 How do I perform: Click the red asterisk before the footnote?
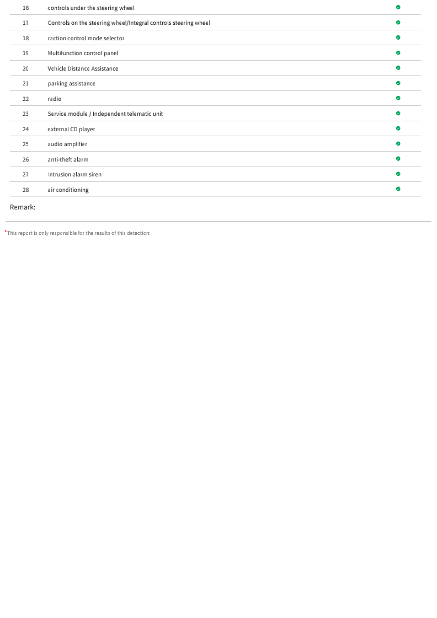(x=6, y=232)
